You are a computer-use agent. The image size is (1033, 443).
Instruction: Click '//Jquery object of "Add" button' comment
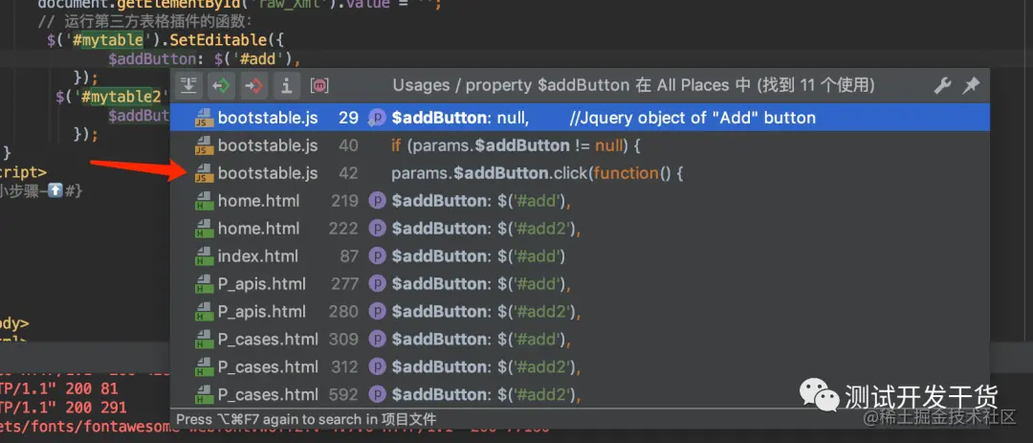click(692, 118)
